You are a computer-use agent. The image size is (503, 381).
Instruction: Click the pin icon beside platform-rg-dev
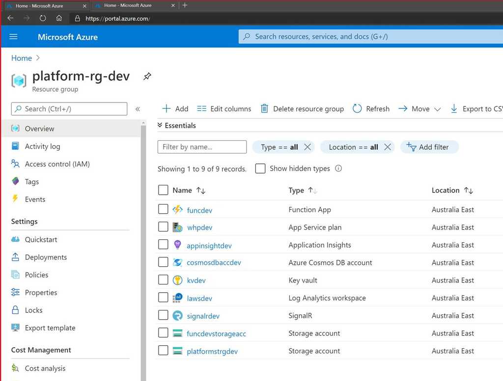pos(146,76)
